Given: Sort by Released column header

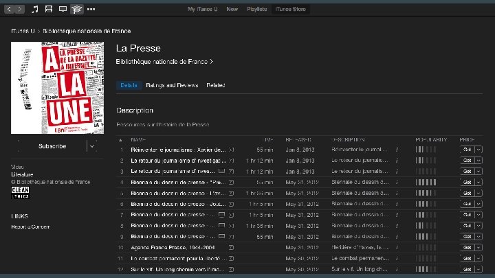Looking at the screenshot, I should coord(298,139).
